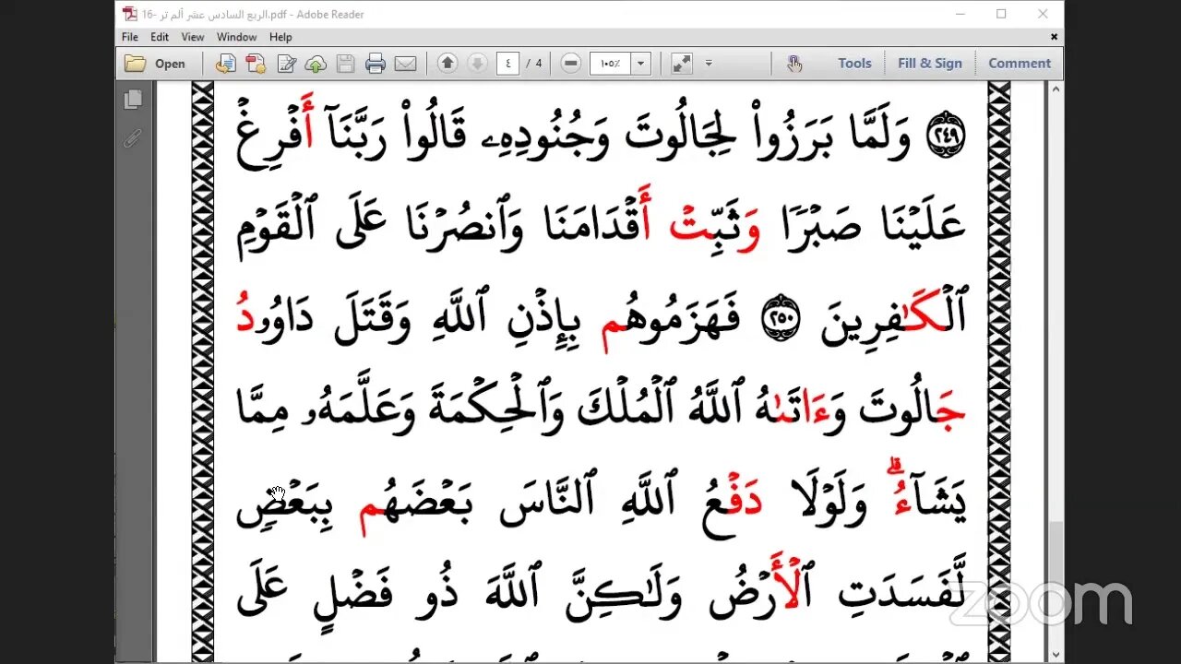This screenshot has width=1181, height=664.
Task: Open the Help menu
Action: tap(280, 37)
